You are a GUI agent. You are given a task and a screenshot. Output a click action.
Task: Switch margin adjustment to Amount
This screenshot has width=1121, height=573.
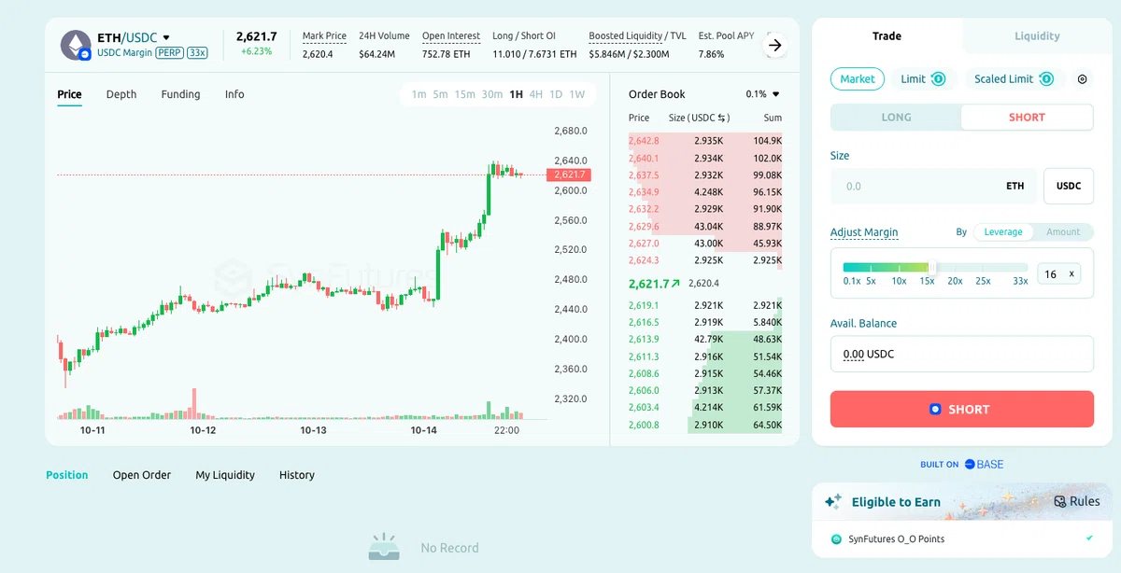point(1062,232)
